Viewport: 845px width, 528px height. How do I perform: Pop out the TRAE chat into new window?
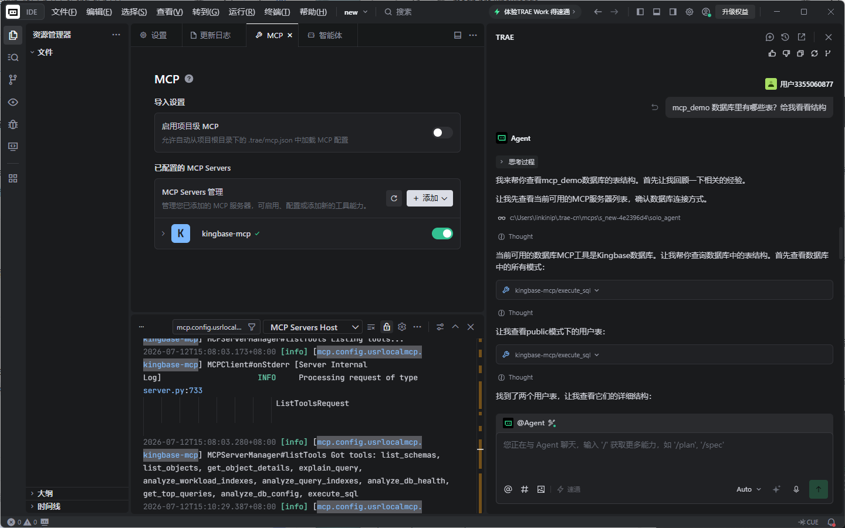802,37
